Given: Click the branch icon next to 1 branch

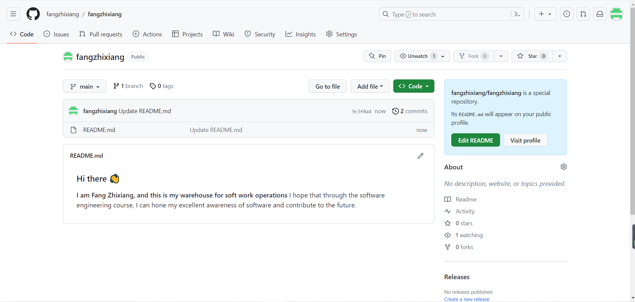Looking at the screenshot, I should click(x=116, y=86).
